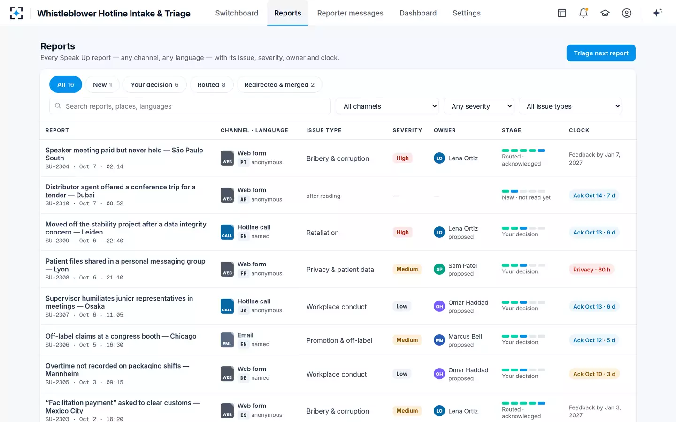This screenshot has width=676, height=422.
Task: Open the notifications bell
Action: 584,13
